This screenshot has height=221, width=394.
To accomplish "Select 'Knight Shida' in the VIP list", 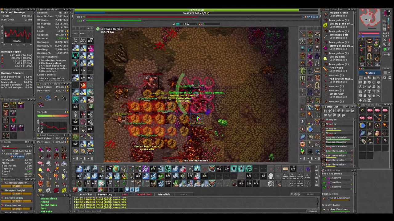I will [x=49, y=205].
